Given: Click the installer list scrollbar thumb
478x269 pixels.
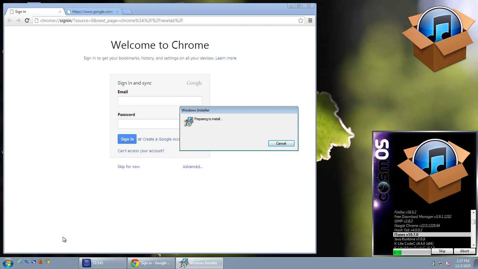Looking at the screenshot, I should point(473,222).
